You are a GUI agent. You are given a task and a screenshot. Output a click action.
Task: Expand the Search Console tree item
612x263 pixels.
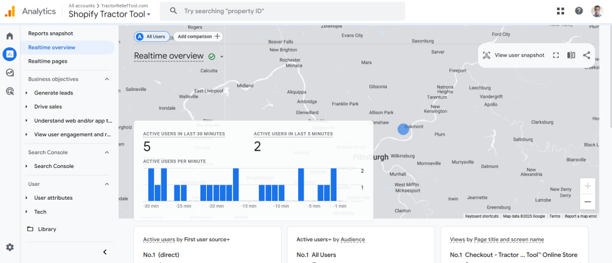click(26, 166)
